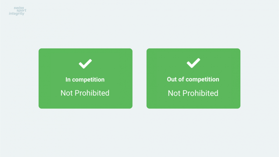
Task: Click the empty background below the cards
Action: pyautogui.click(x=139, y=133)
